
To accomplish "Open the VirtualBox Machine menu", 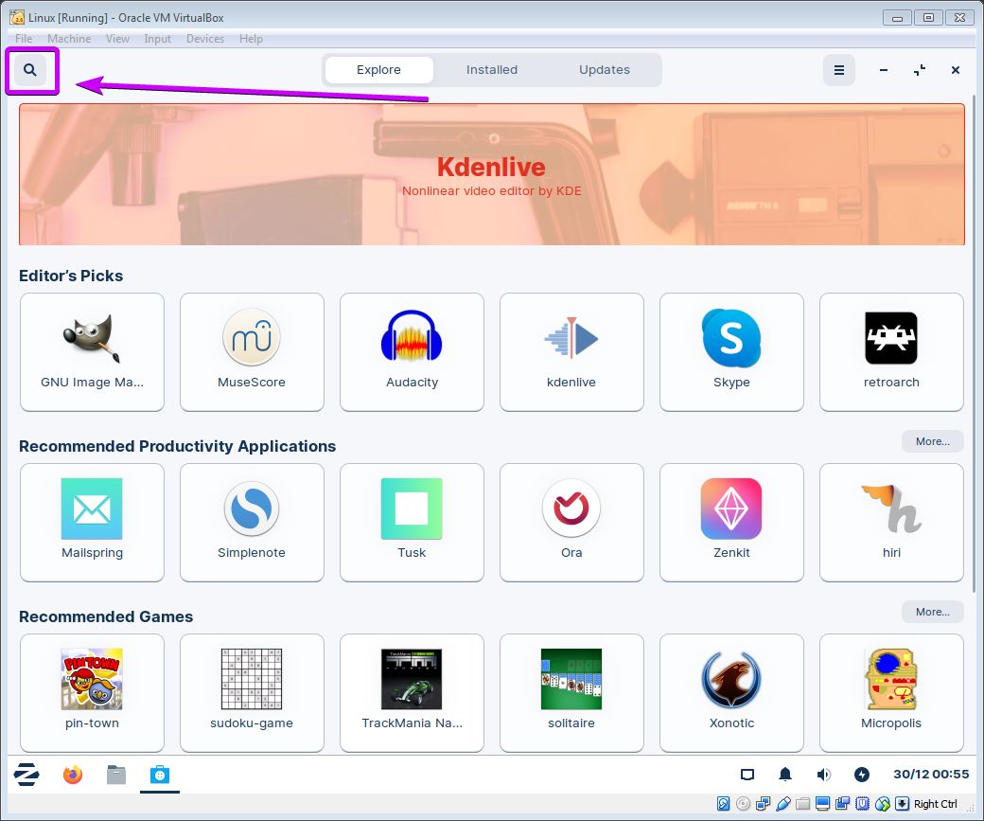I will click(69, 38).
